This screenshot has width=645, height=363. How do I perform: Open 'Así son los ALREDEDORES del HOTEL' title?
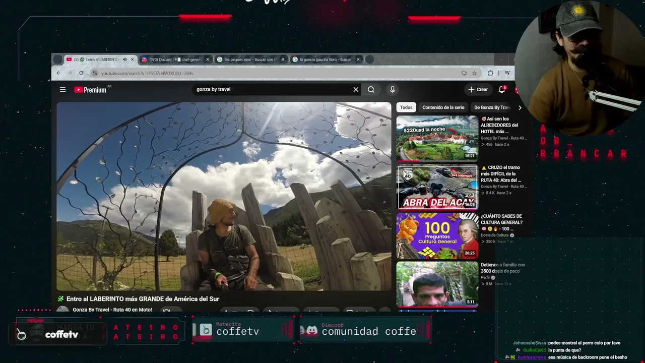point(499,125)
